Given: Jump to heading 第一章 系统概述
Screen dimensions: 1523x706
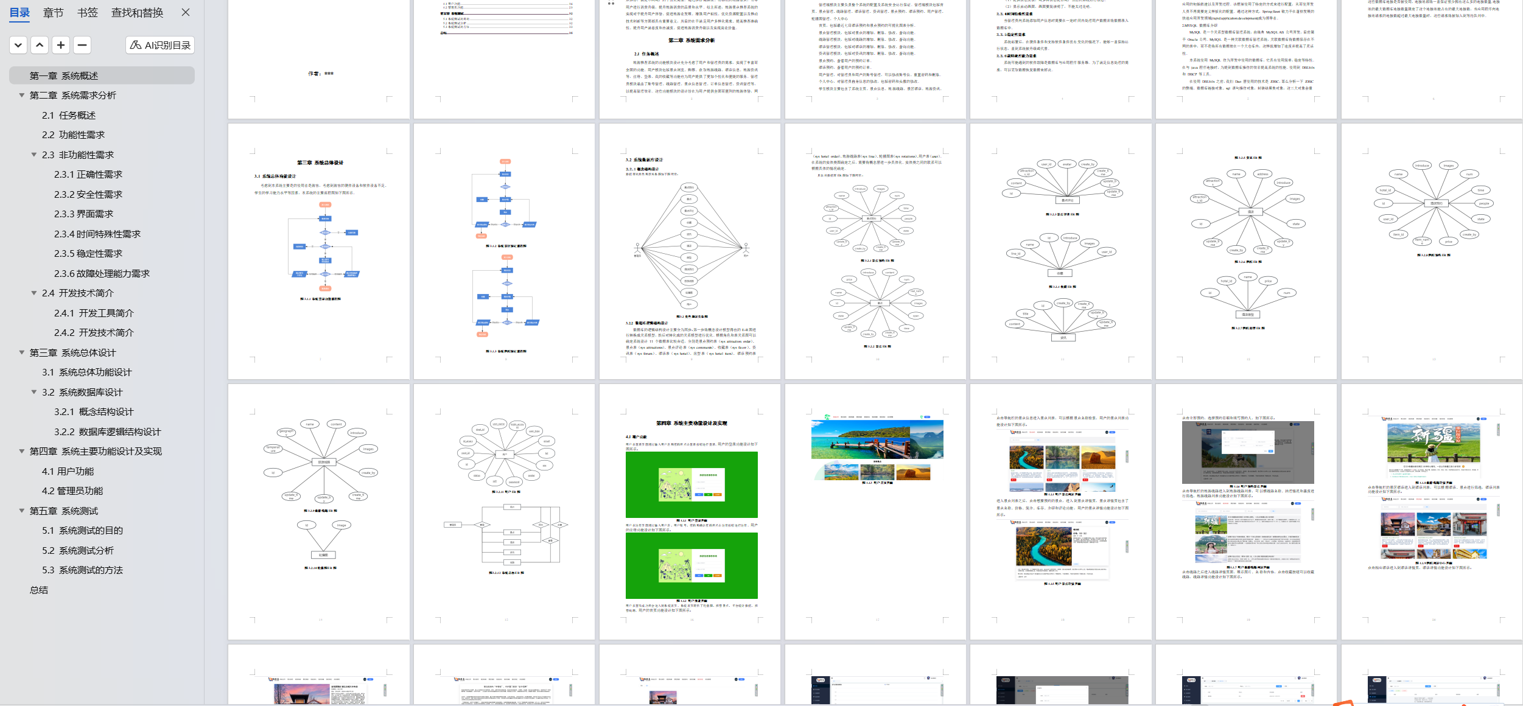Looking at the screenshot, I should point(64,75).
